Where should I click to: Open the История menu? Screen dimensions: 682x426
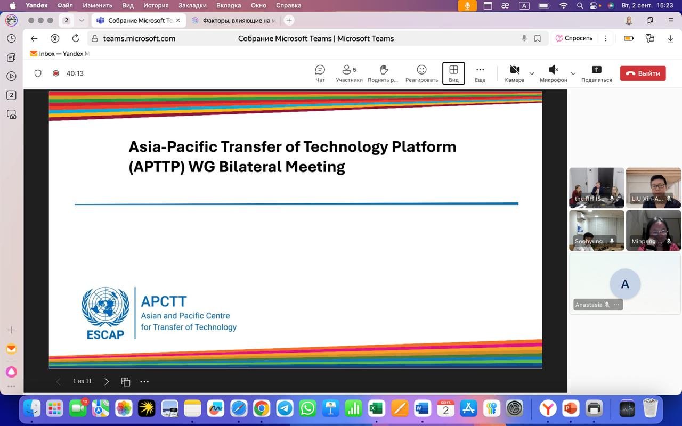pyautogui.click(x=156, y=5)
